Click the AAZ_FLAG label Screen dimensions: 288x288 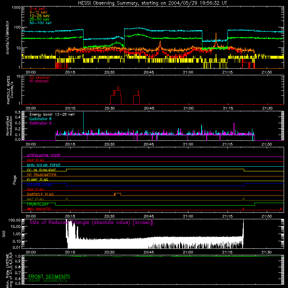pyautogui.click(x=35, y=199)
